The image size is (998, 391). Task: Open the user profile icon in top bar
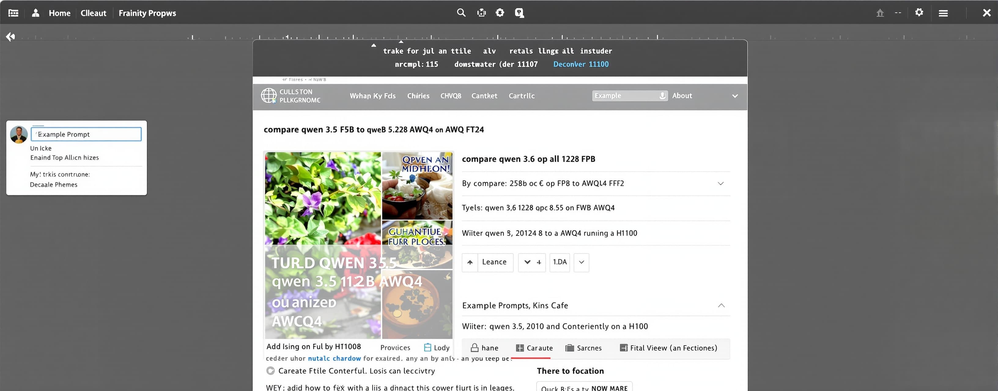[36, 13]
